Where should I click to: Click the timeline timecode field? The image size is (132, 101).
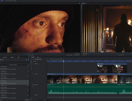tap(38, 59)
